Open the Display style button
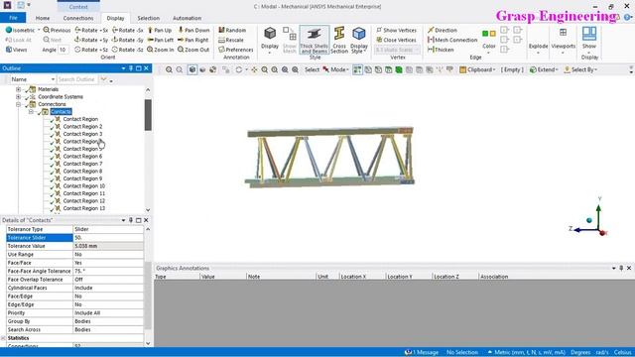 [x=270, y=40]
